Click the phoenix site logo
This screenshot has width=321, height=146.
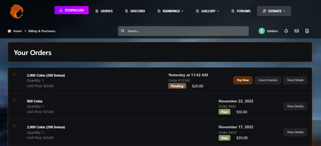17,12
